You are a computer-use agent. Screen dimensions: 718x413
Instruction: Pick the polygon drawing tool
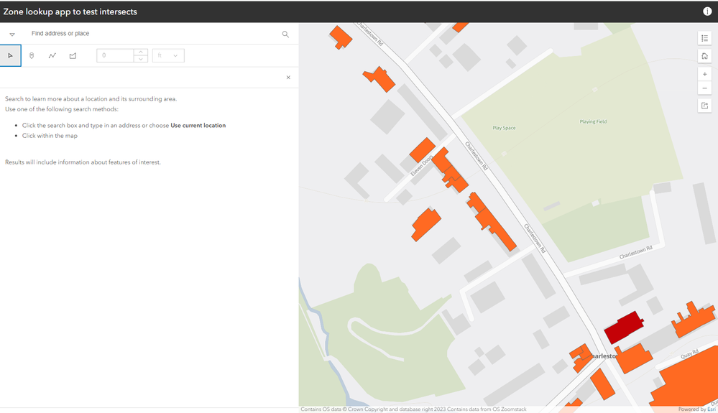[73, 55]
